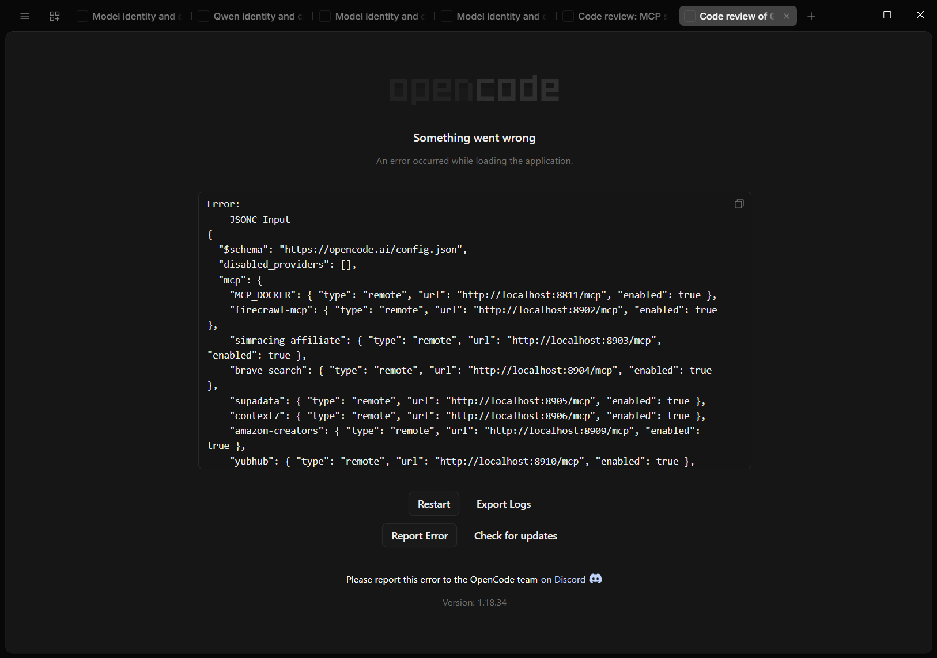
Task: Open the 'on Discord' link
Action: coord(563,579)
